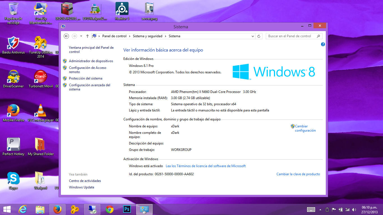Open the server.png file on desktop

click(149, 11)
